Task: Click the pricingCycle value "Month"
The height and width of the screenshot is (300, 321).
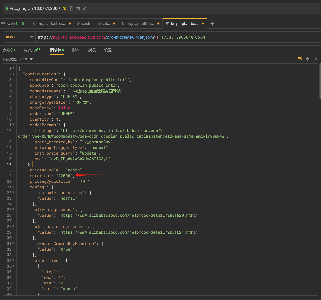Action: point(74,170)
